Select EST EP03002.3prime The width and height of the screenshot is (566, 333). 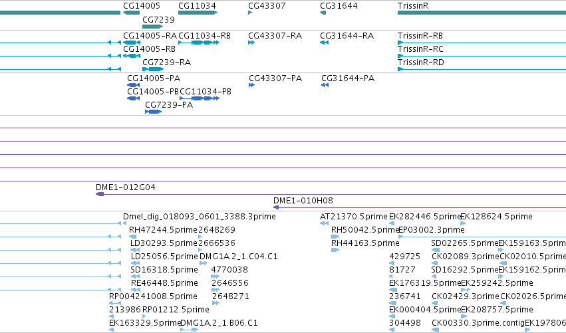[432, 230]
